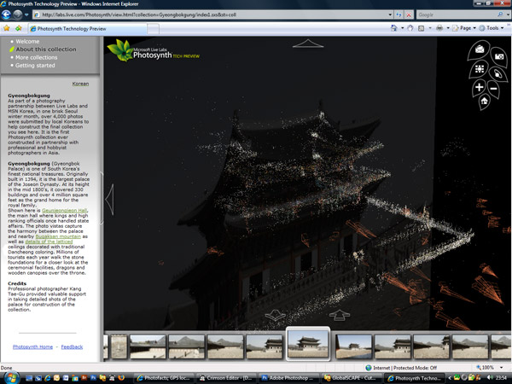Click the Photosynth Home link
The image size is (512, 384).
[x=32, y=346]
